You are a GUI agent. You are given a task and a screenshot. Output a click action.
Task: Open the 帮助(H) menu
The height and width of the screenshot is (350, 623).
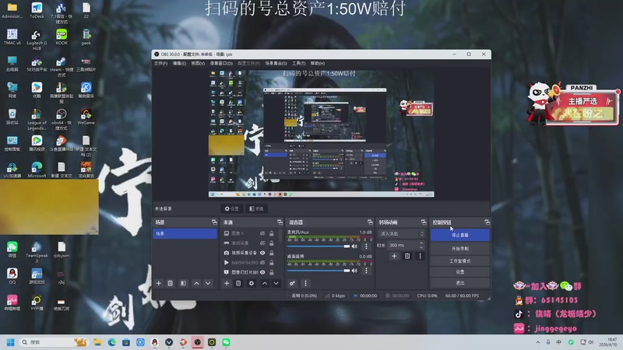tap(318, 64)
